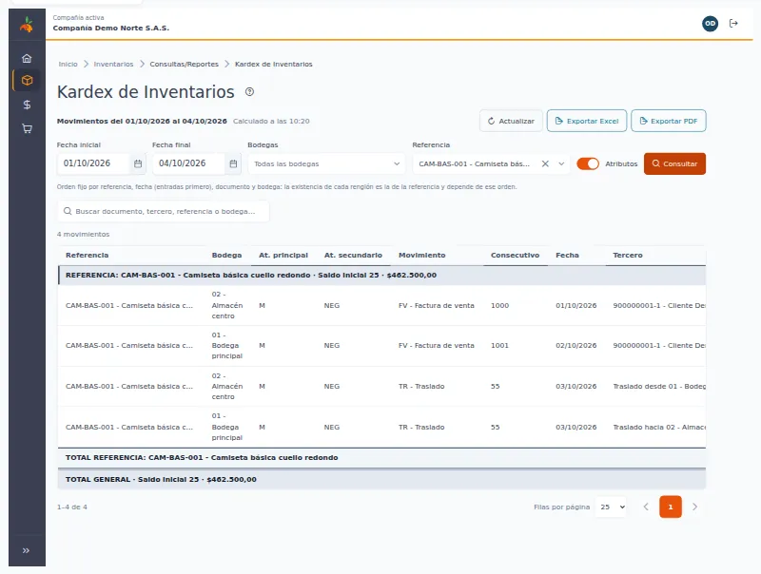This screenshot has width=761, height=574.
Task: Click '4 movimientos' count text
Action: pos(83,234)
